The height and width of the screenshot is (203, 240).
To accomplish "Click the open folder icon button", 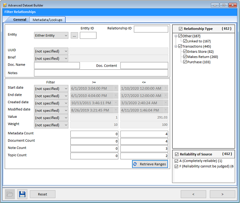I will coord(10,194).
